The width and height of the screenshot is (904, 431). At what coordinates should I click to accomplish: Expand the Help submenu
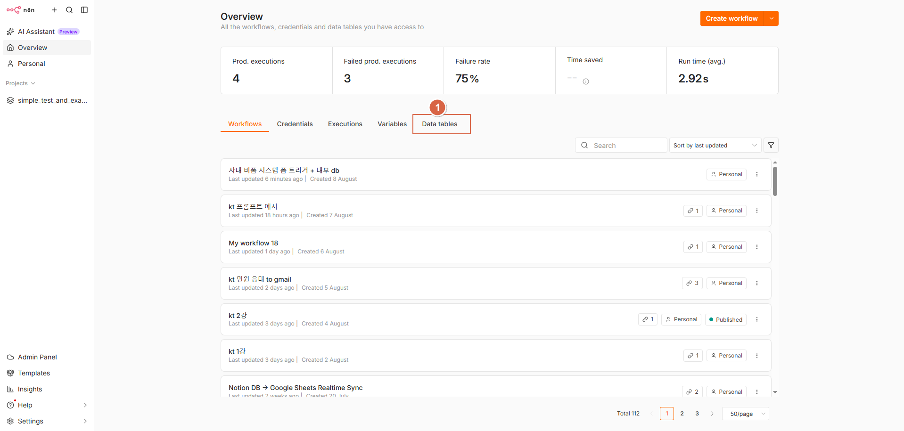pyautogui.click(x=85, y=405)
